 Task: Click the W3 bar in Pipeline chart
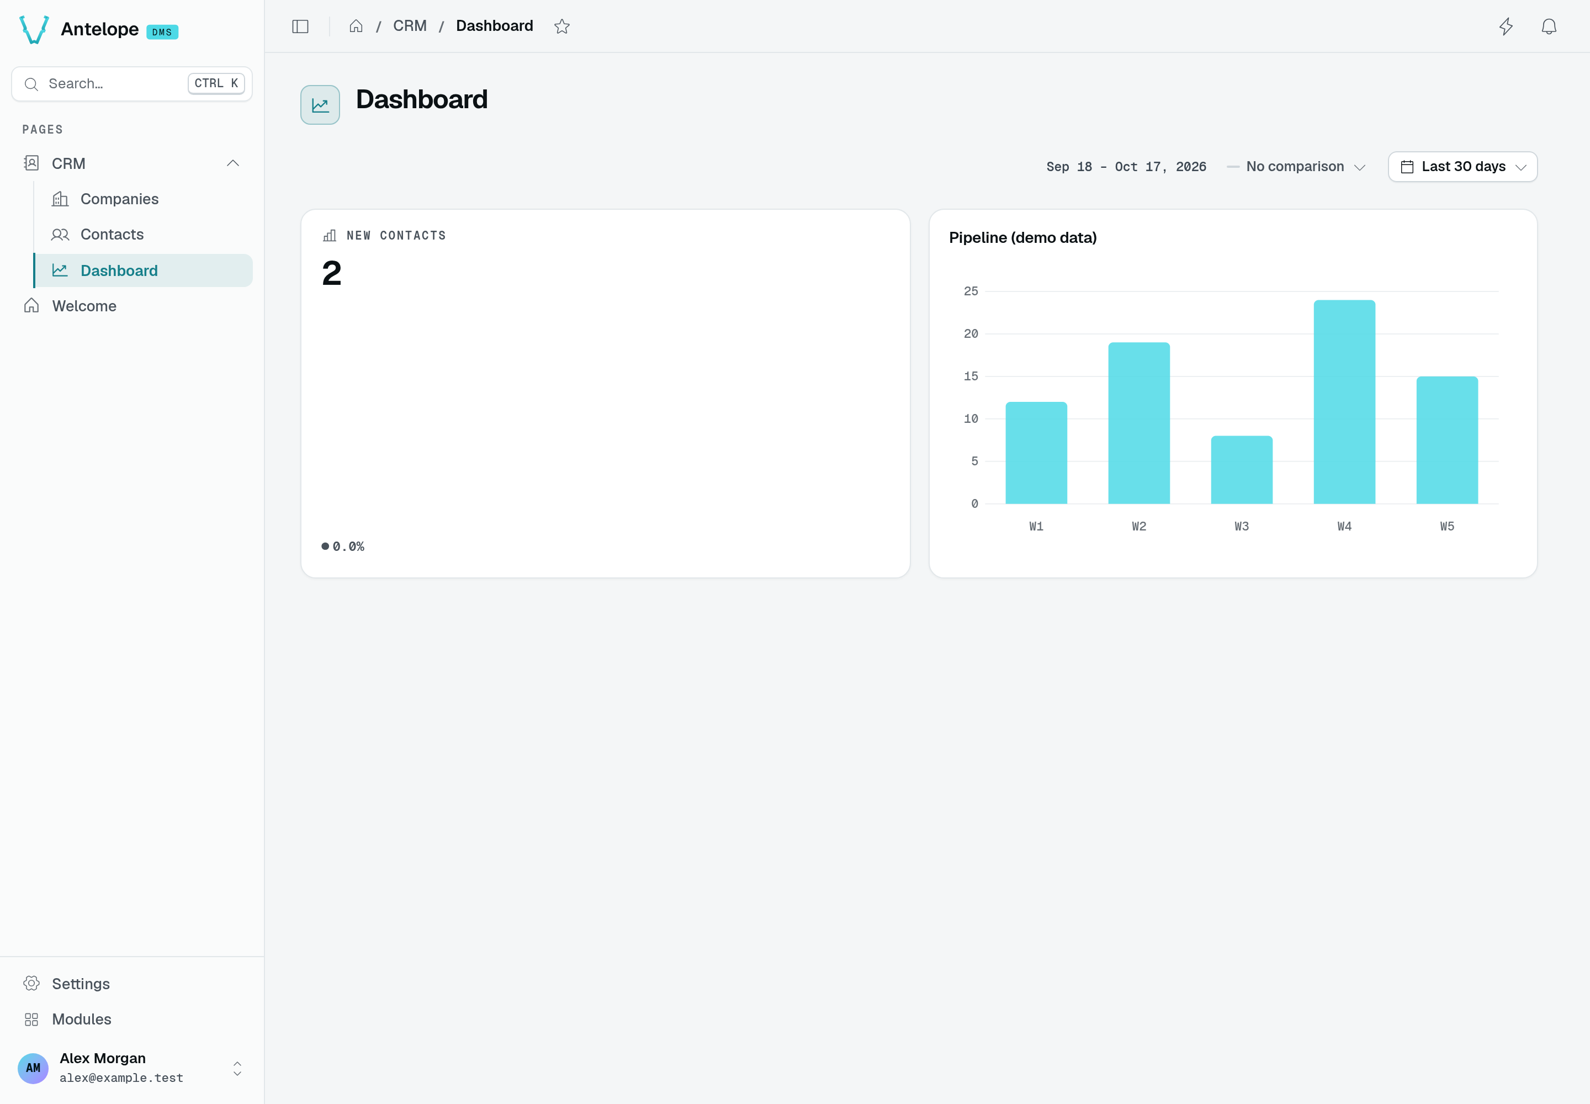click(1241, 470)
